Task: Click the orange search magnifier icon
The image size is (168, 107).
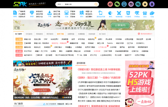Action: (x=96, y=4)
